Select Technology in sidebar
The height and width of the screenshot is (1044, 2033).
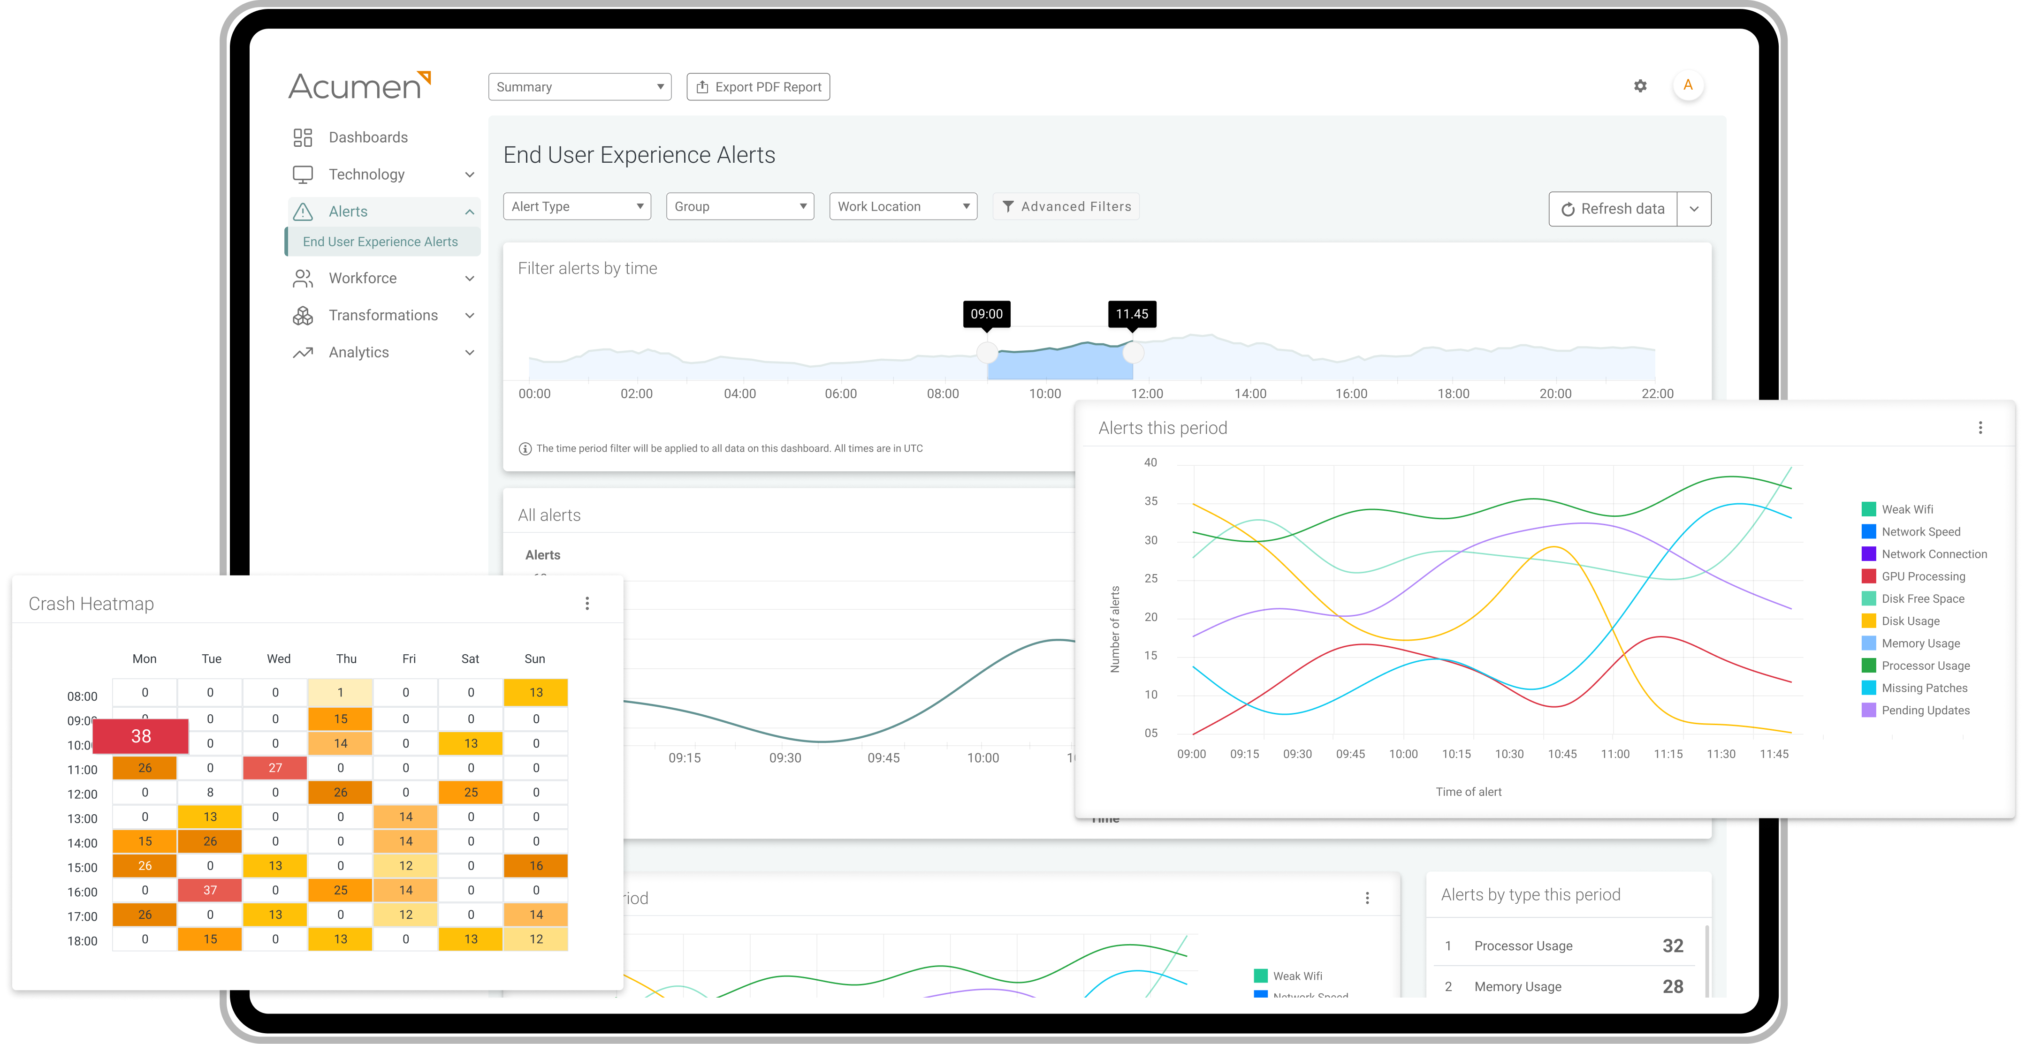click(x=383, y=174)
